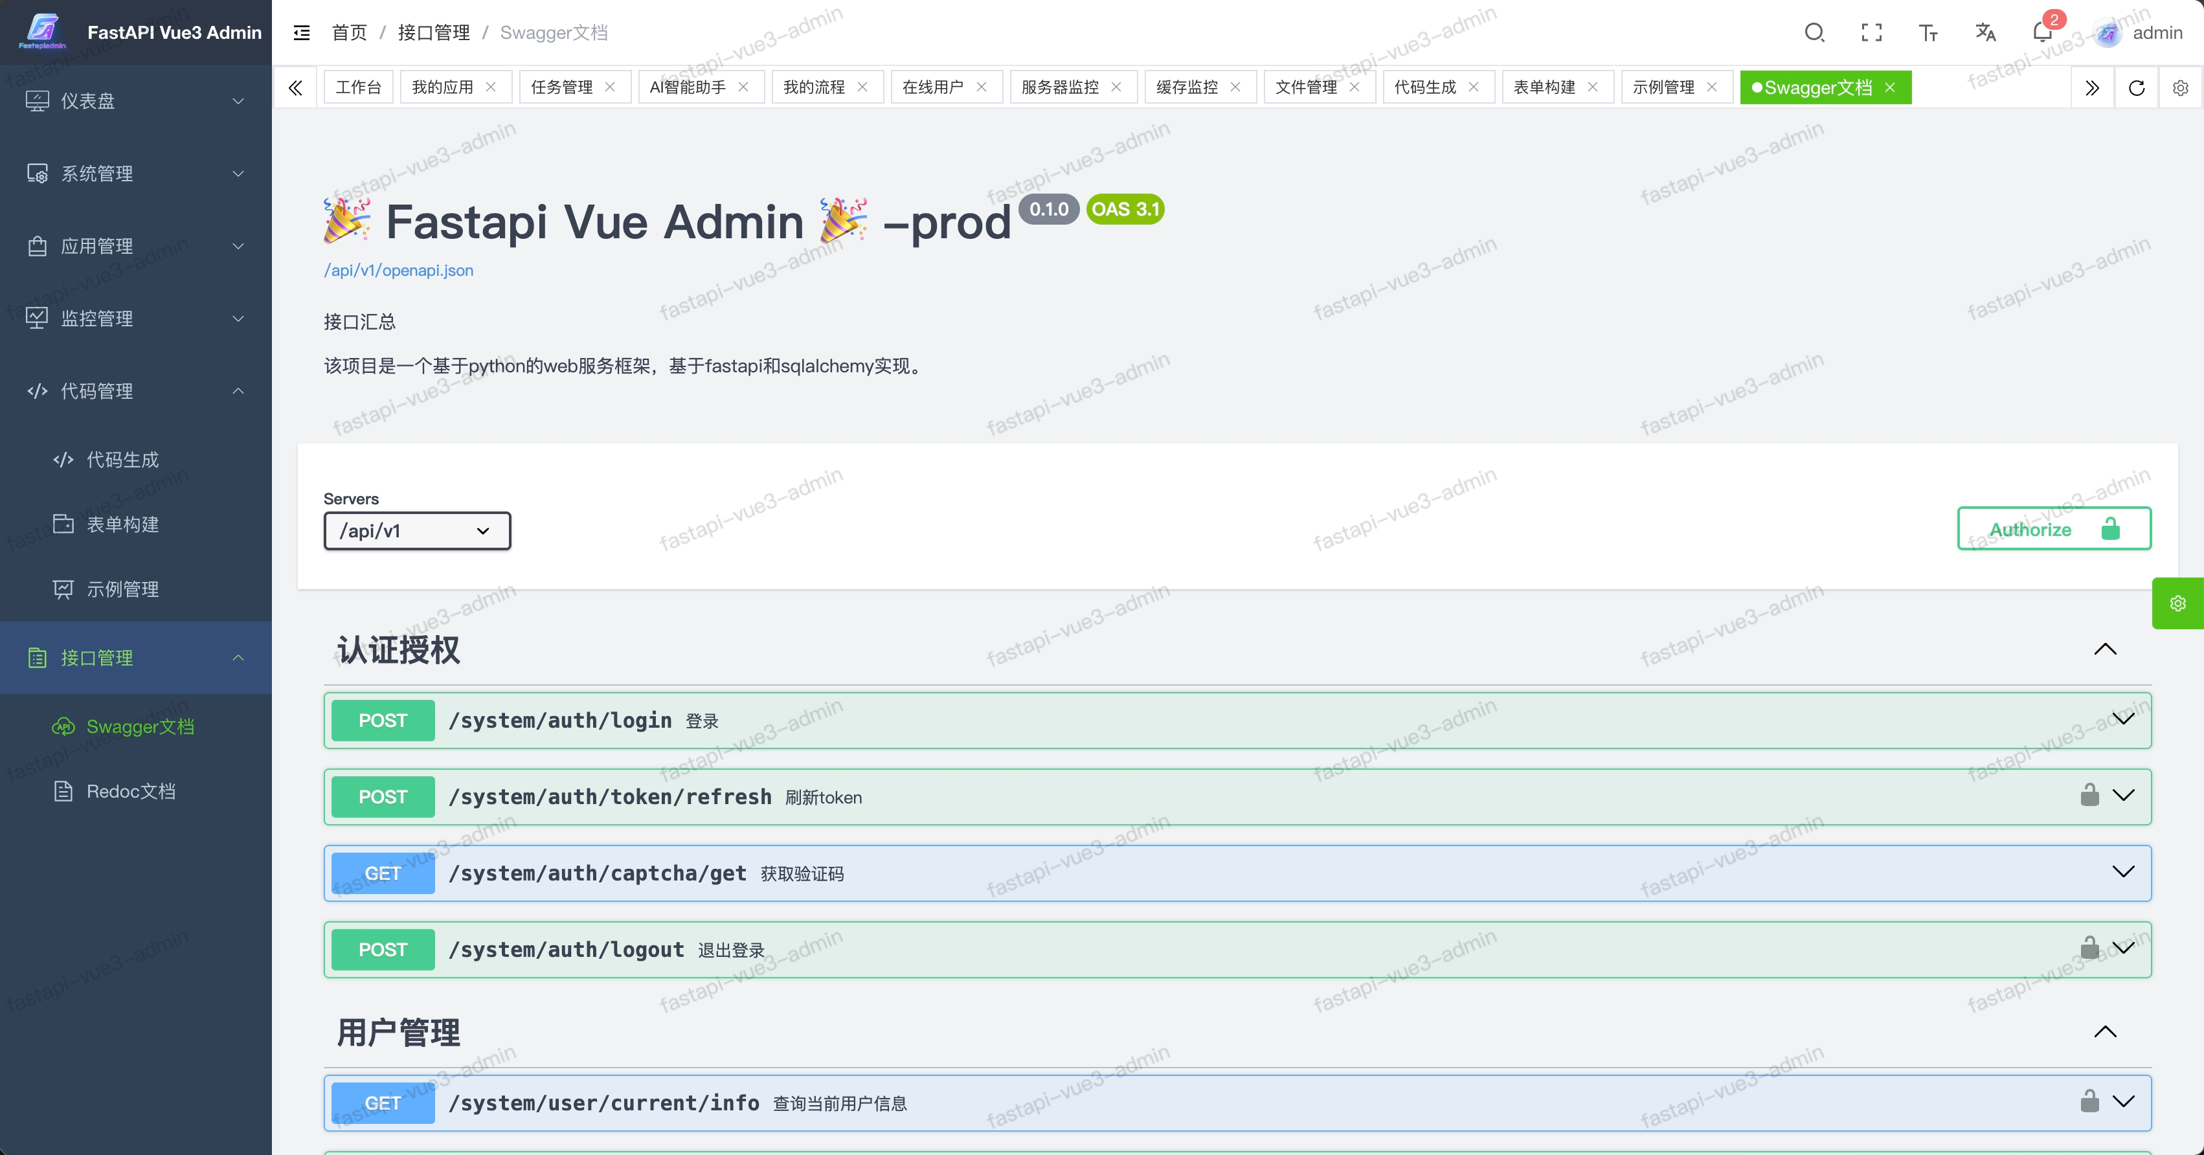Click the lock icon on current/info row
The width and height of the screenshot is (2204, 1155).
[x=2089, y=1100]
